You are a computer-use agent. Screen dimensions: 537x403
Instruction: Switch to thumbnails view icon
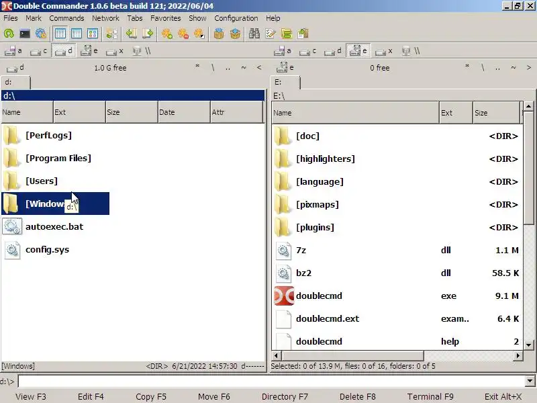point(93,34)
